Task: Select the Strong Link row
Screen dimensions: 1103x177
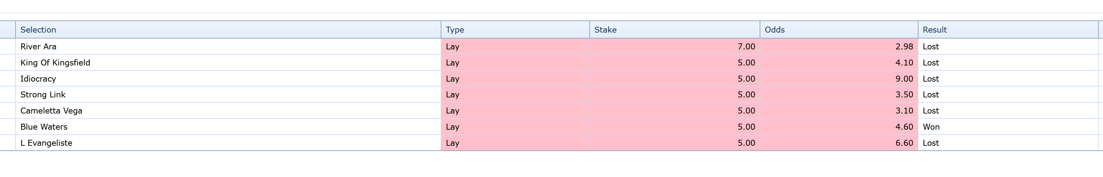Action: pyautogui.click(x=43, y=95)
